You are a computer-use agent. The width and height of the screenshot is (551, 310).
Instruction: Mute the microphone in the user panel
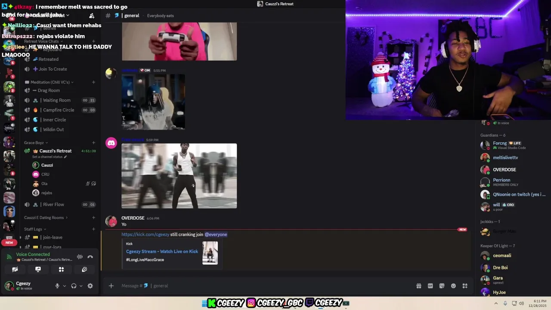point(57,286)
